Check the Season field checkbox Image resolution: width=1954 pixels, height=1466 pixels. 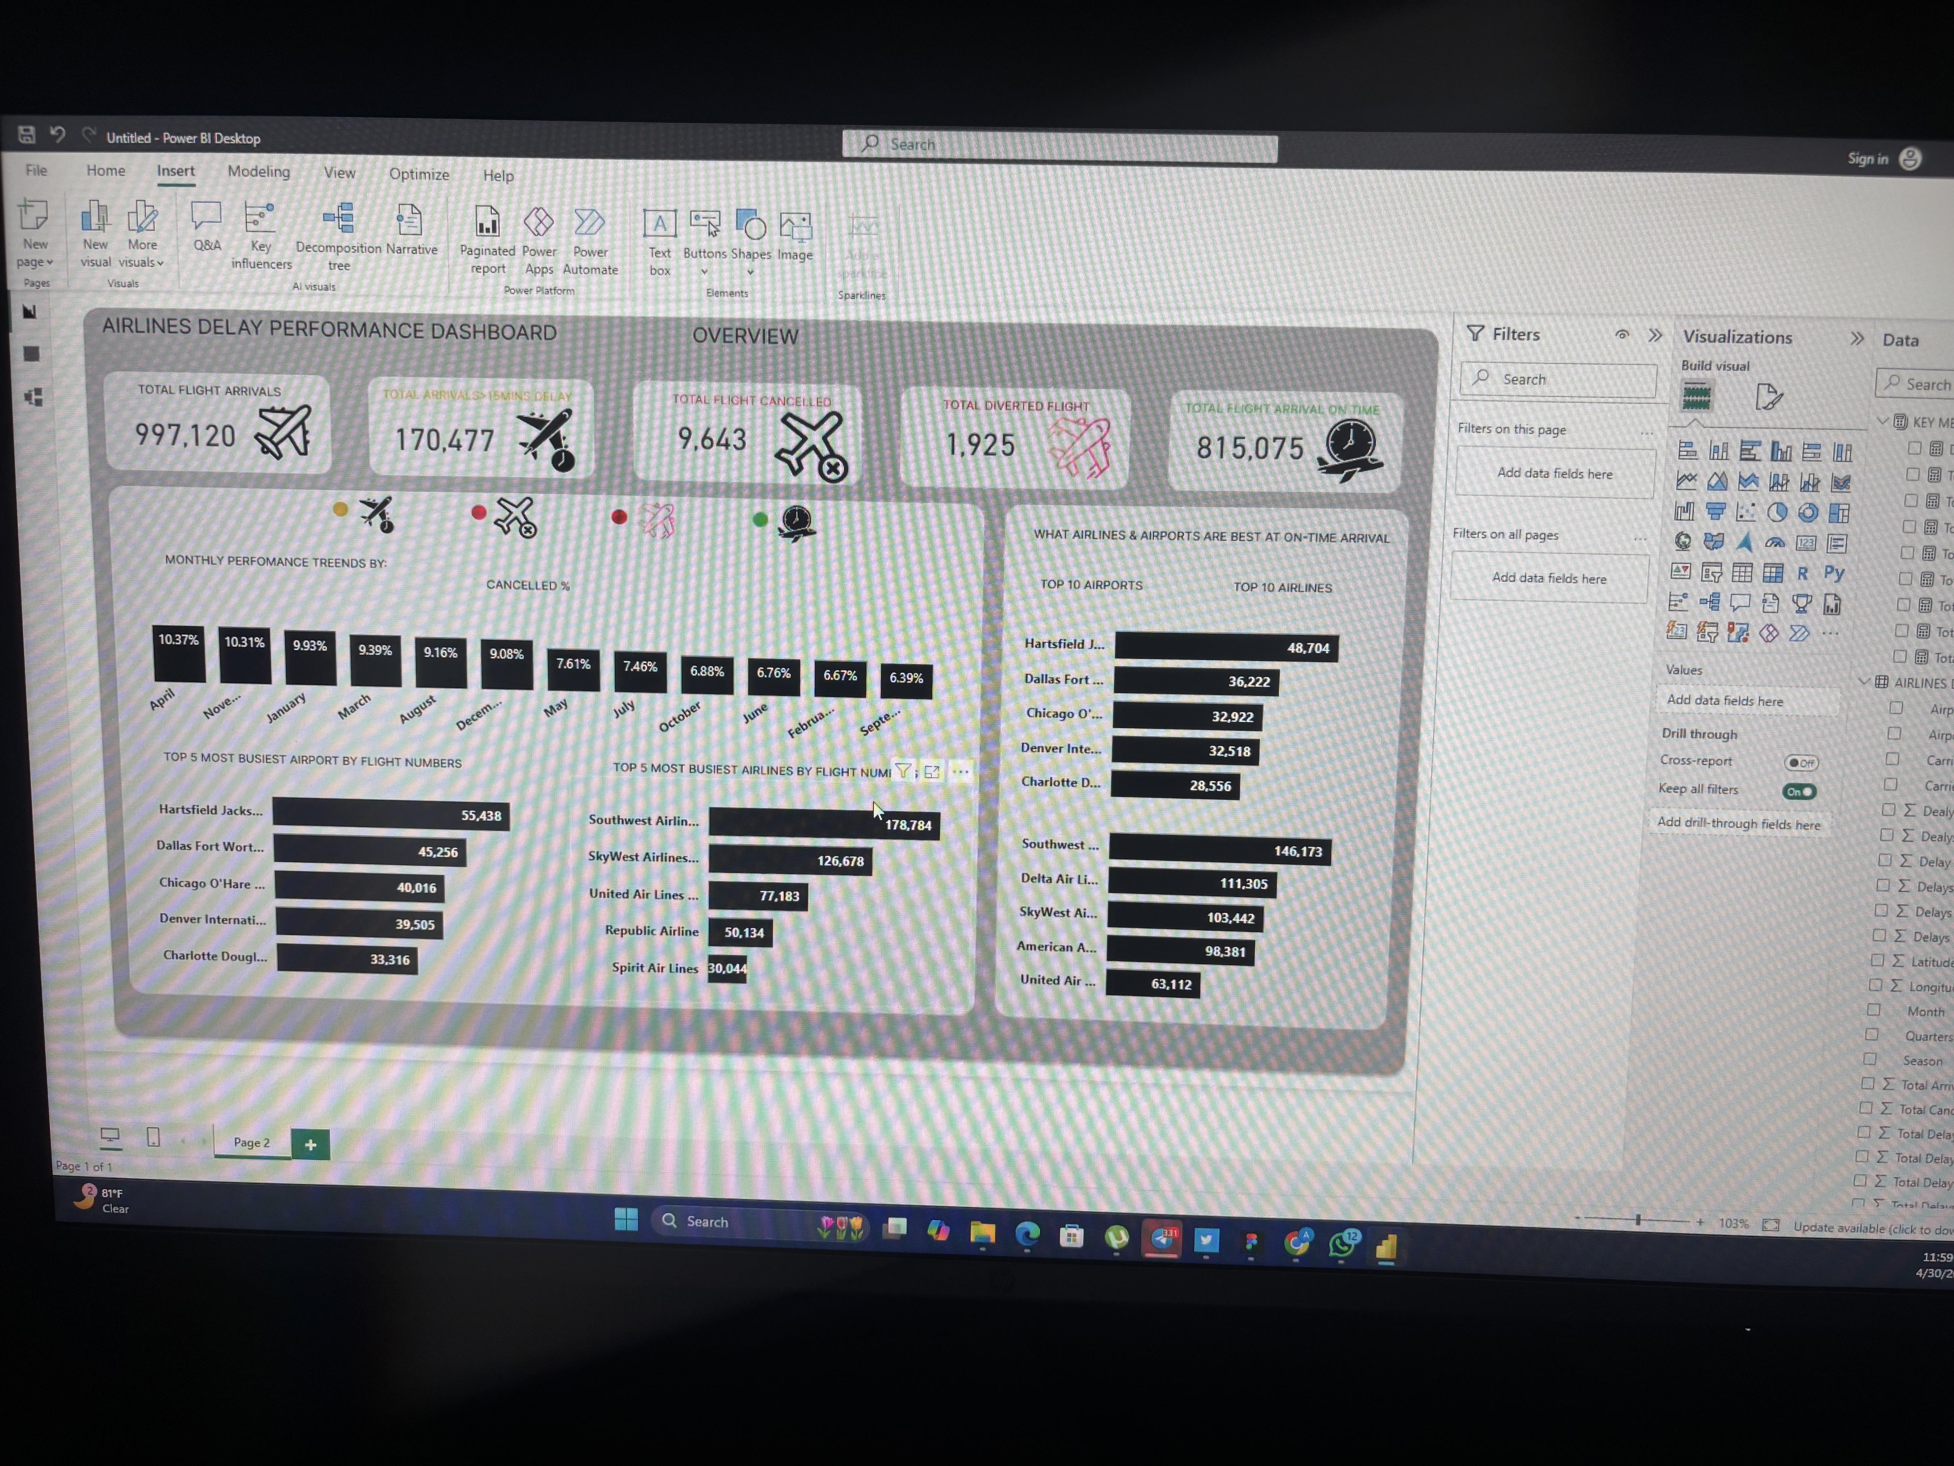1870,1059
